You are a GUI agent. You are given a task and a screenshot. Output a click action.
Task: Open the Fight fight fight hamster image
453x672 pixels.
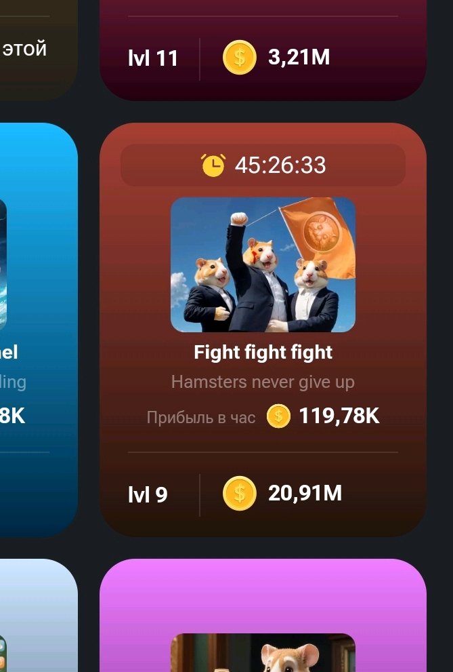(x=263, y=264)
